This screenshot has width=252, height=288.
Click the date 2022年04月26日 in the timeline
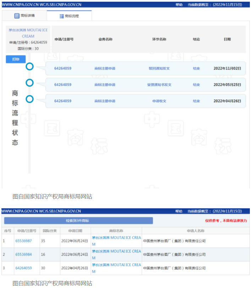coord(228,101)
